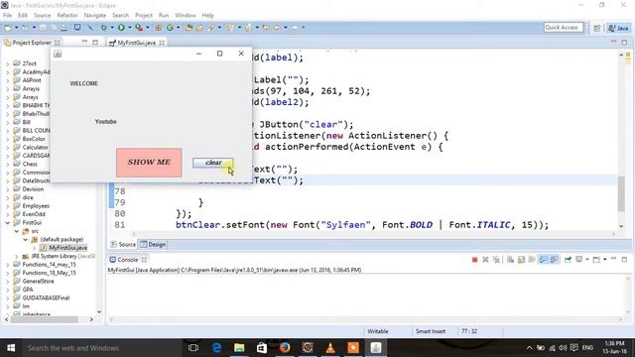Screen dimensions: 635x357
Task: Expand the Calculator project node
Action: point(7,148)
